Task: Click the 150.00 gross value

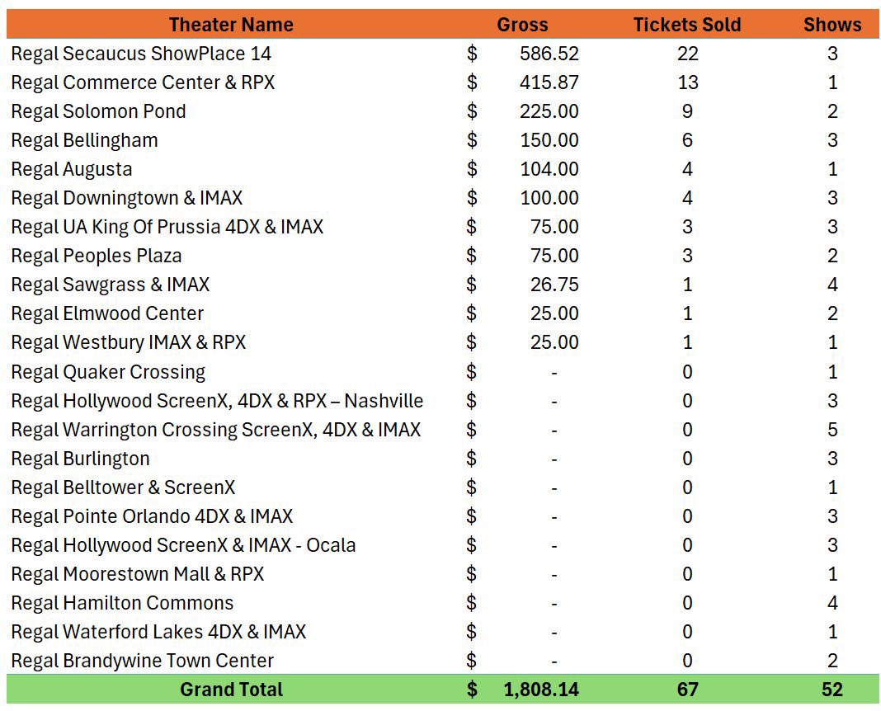Action: click(549, 140)
